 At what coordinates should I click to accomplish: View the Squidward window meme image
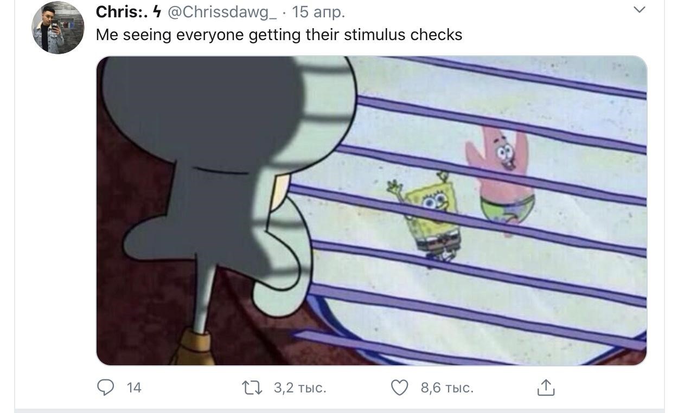pos(372,211)
